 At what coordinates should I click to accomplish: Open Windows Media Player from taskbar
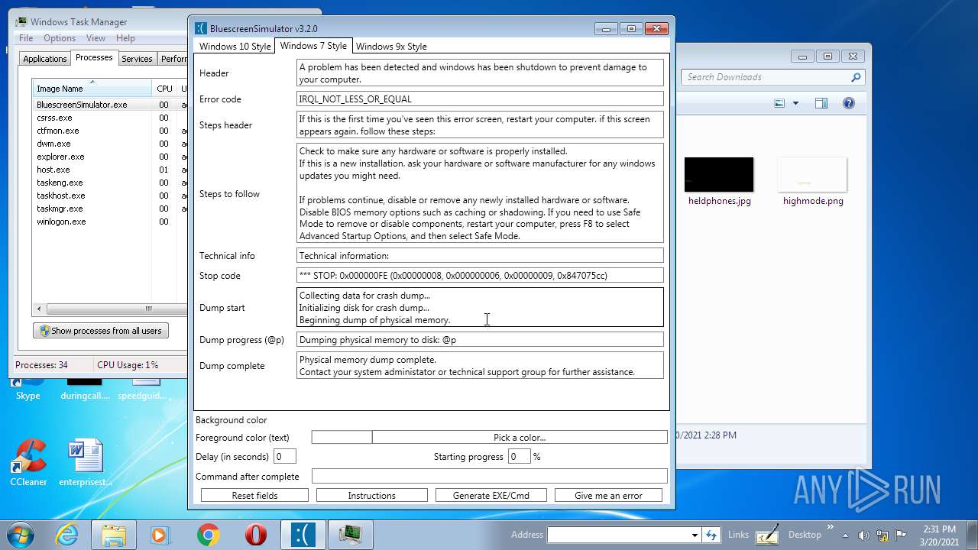tap(161, 535)
